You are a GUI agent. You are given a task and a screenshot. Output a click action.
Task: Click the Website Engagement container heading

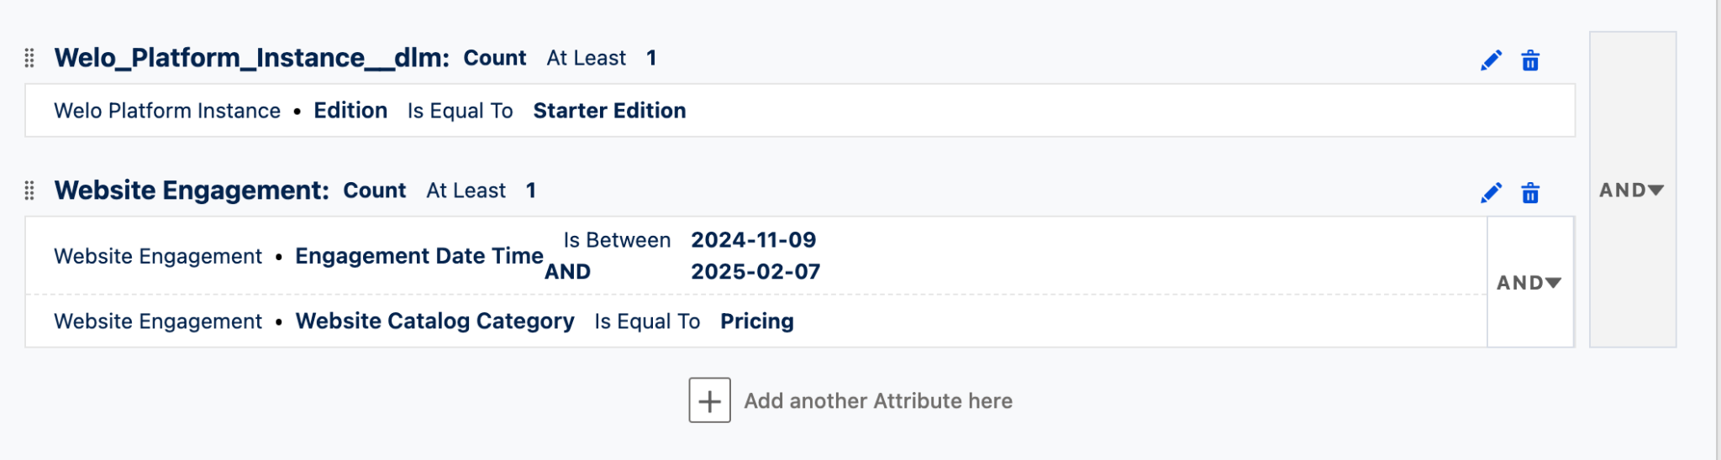coord(192,191)
